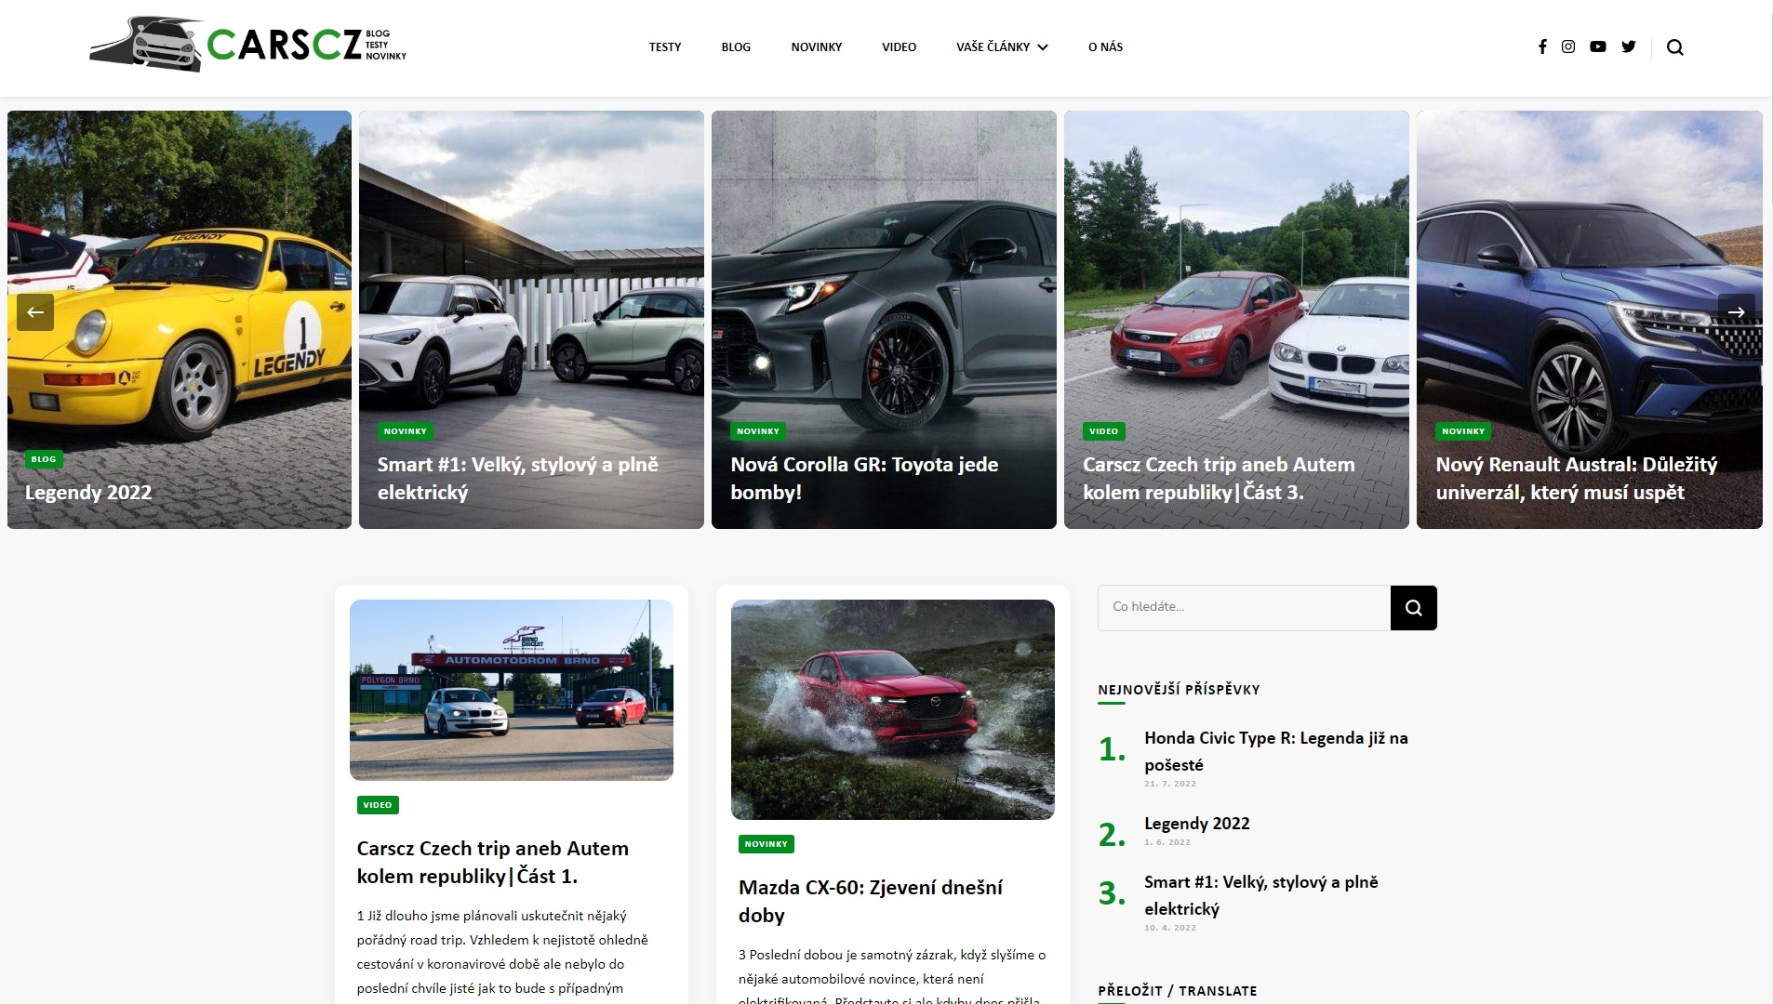Click BLOG tag on Legendy slide
The height and width of the screenshot is (1004, 1773).
pos(44,459)
